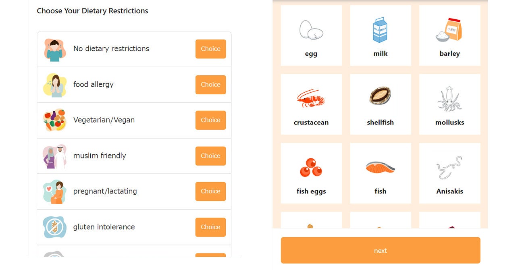Select the mollusks squid tile
Image resolution: width=516 pixels, height=270 pixels.
click(449, 105)
